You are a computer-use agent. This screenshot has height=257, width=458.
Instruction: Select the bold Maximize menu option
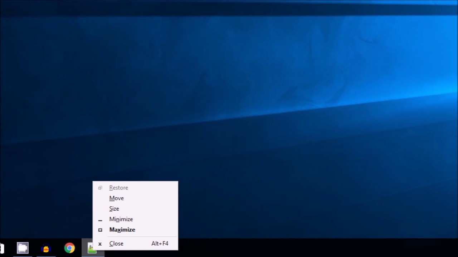(x=135, y=230)
